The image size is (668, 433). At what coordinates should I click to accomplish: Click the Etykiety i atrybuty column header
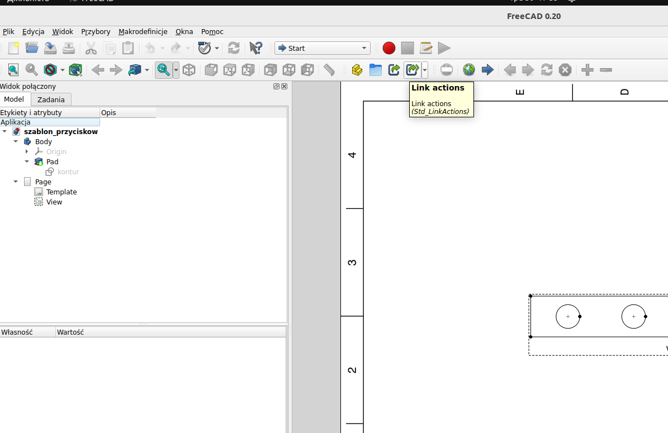31,112
